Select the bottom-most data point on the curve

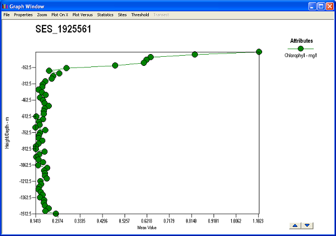(56, 213)
